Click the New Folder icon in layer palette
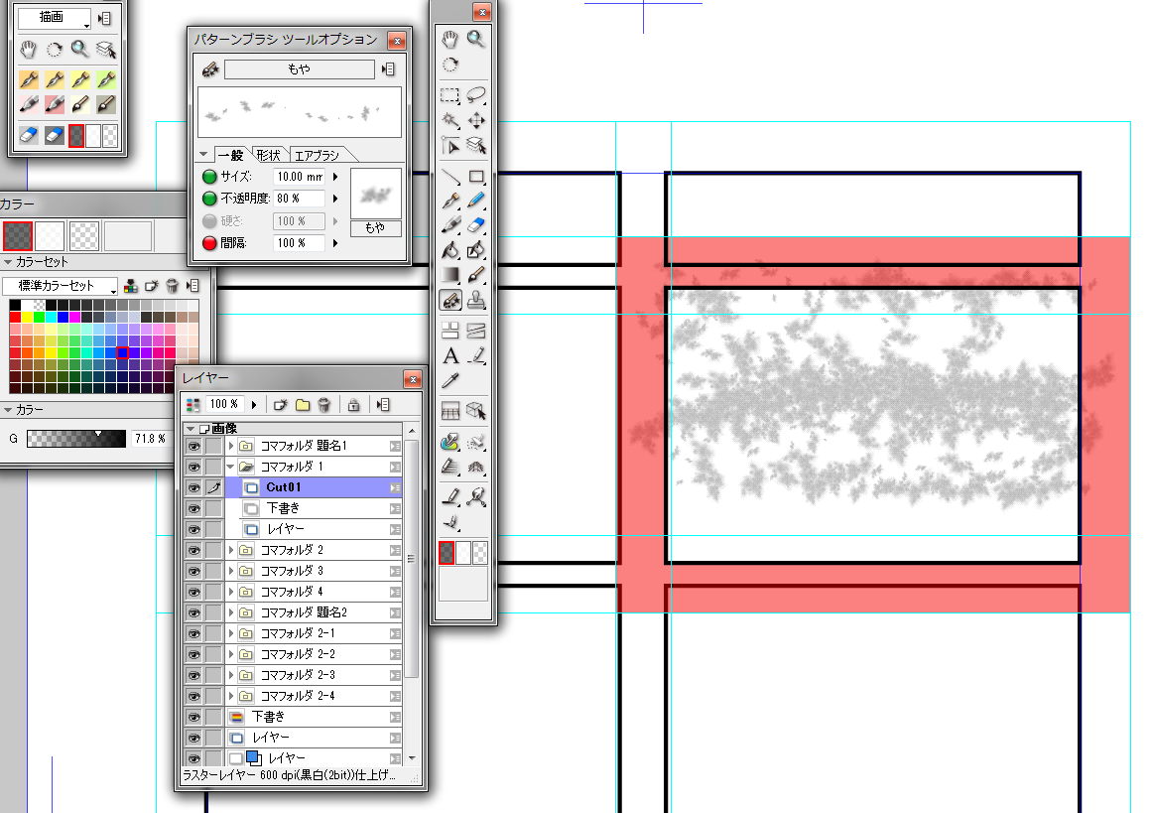The height and width of the screenshot is (813, 1152). pos(302,404)
